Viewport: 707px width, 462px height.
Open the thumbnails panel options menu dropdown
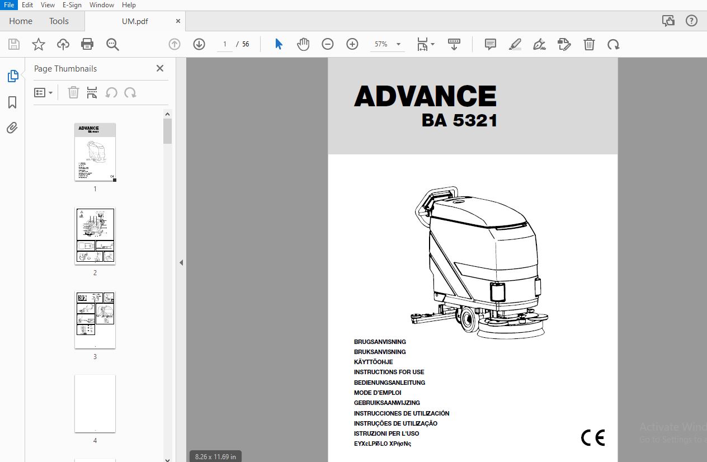(43, 92)
